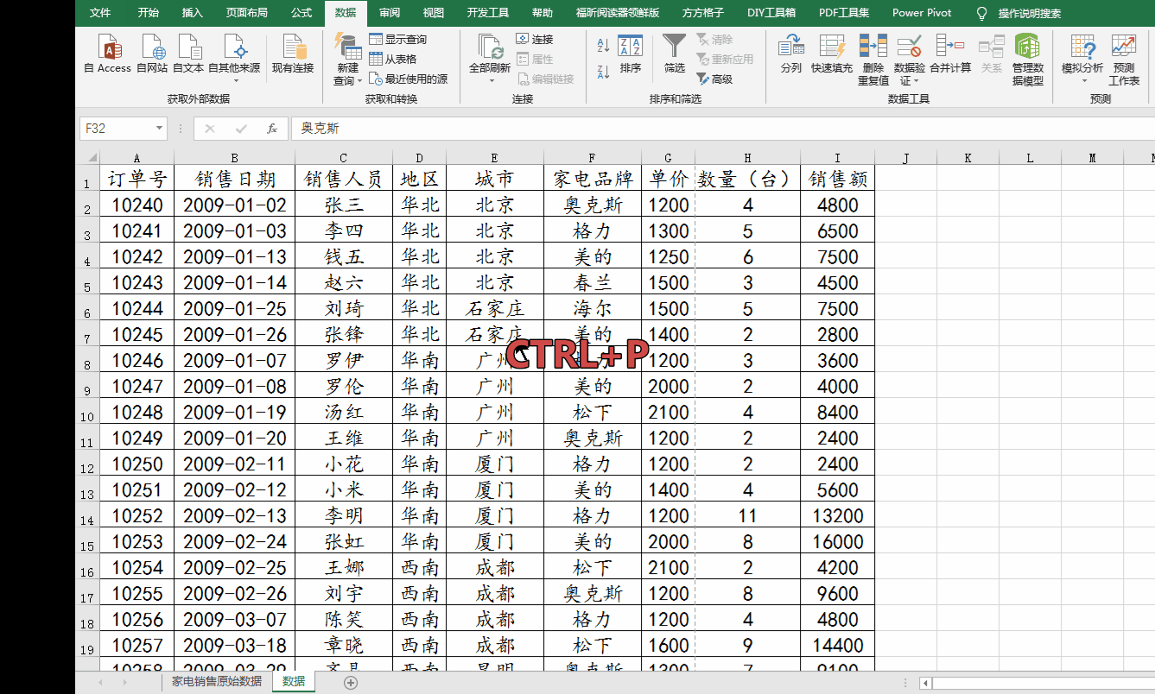The height and width of the screenshot is (694, 1155).
Task: Switch to the 插入 tab
Action: tap(193, 13)
